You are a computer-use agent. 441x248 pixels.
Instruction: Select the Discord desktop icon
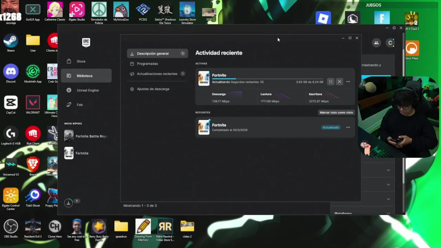11,74
